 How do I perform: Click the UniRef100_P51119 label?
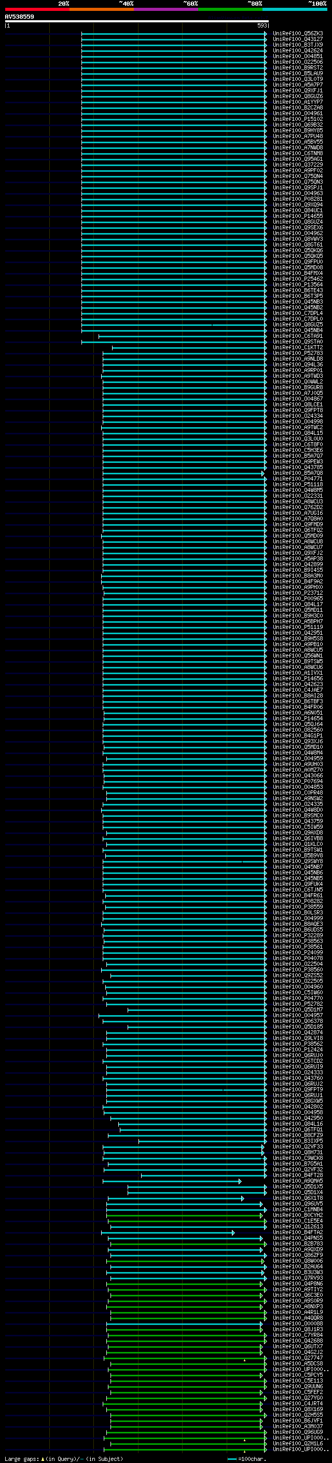(x=298, y=627)
